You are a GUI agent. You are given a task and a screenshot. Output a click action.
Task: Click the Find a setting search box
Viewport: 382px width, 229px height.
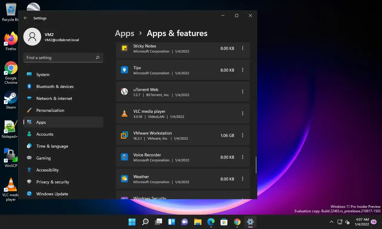click(63, 58)
